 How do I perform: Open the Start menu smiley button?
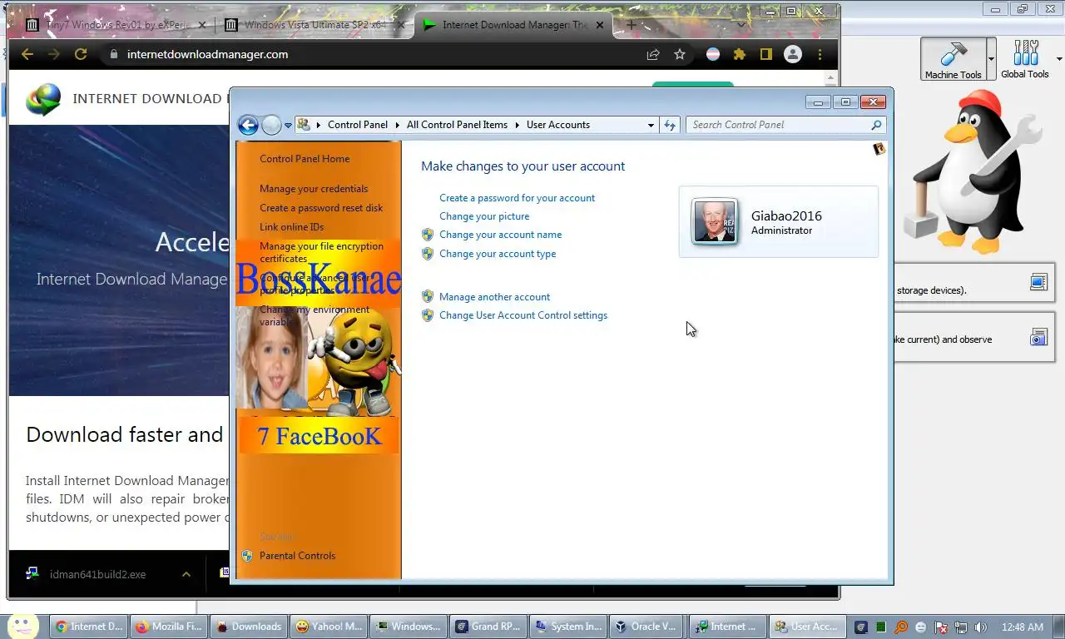click(22, 626)
